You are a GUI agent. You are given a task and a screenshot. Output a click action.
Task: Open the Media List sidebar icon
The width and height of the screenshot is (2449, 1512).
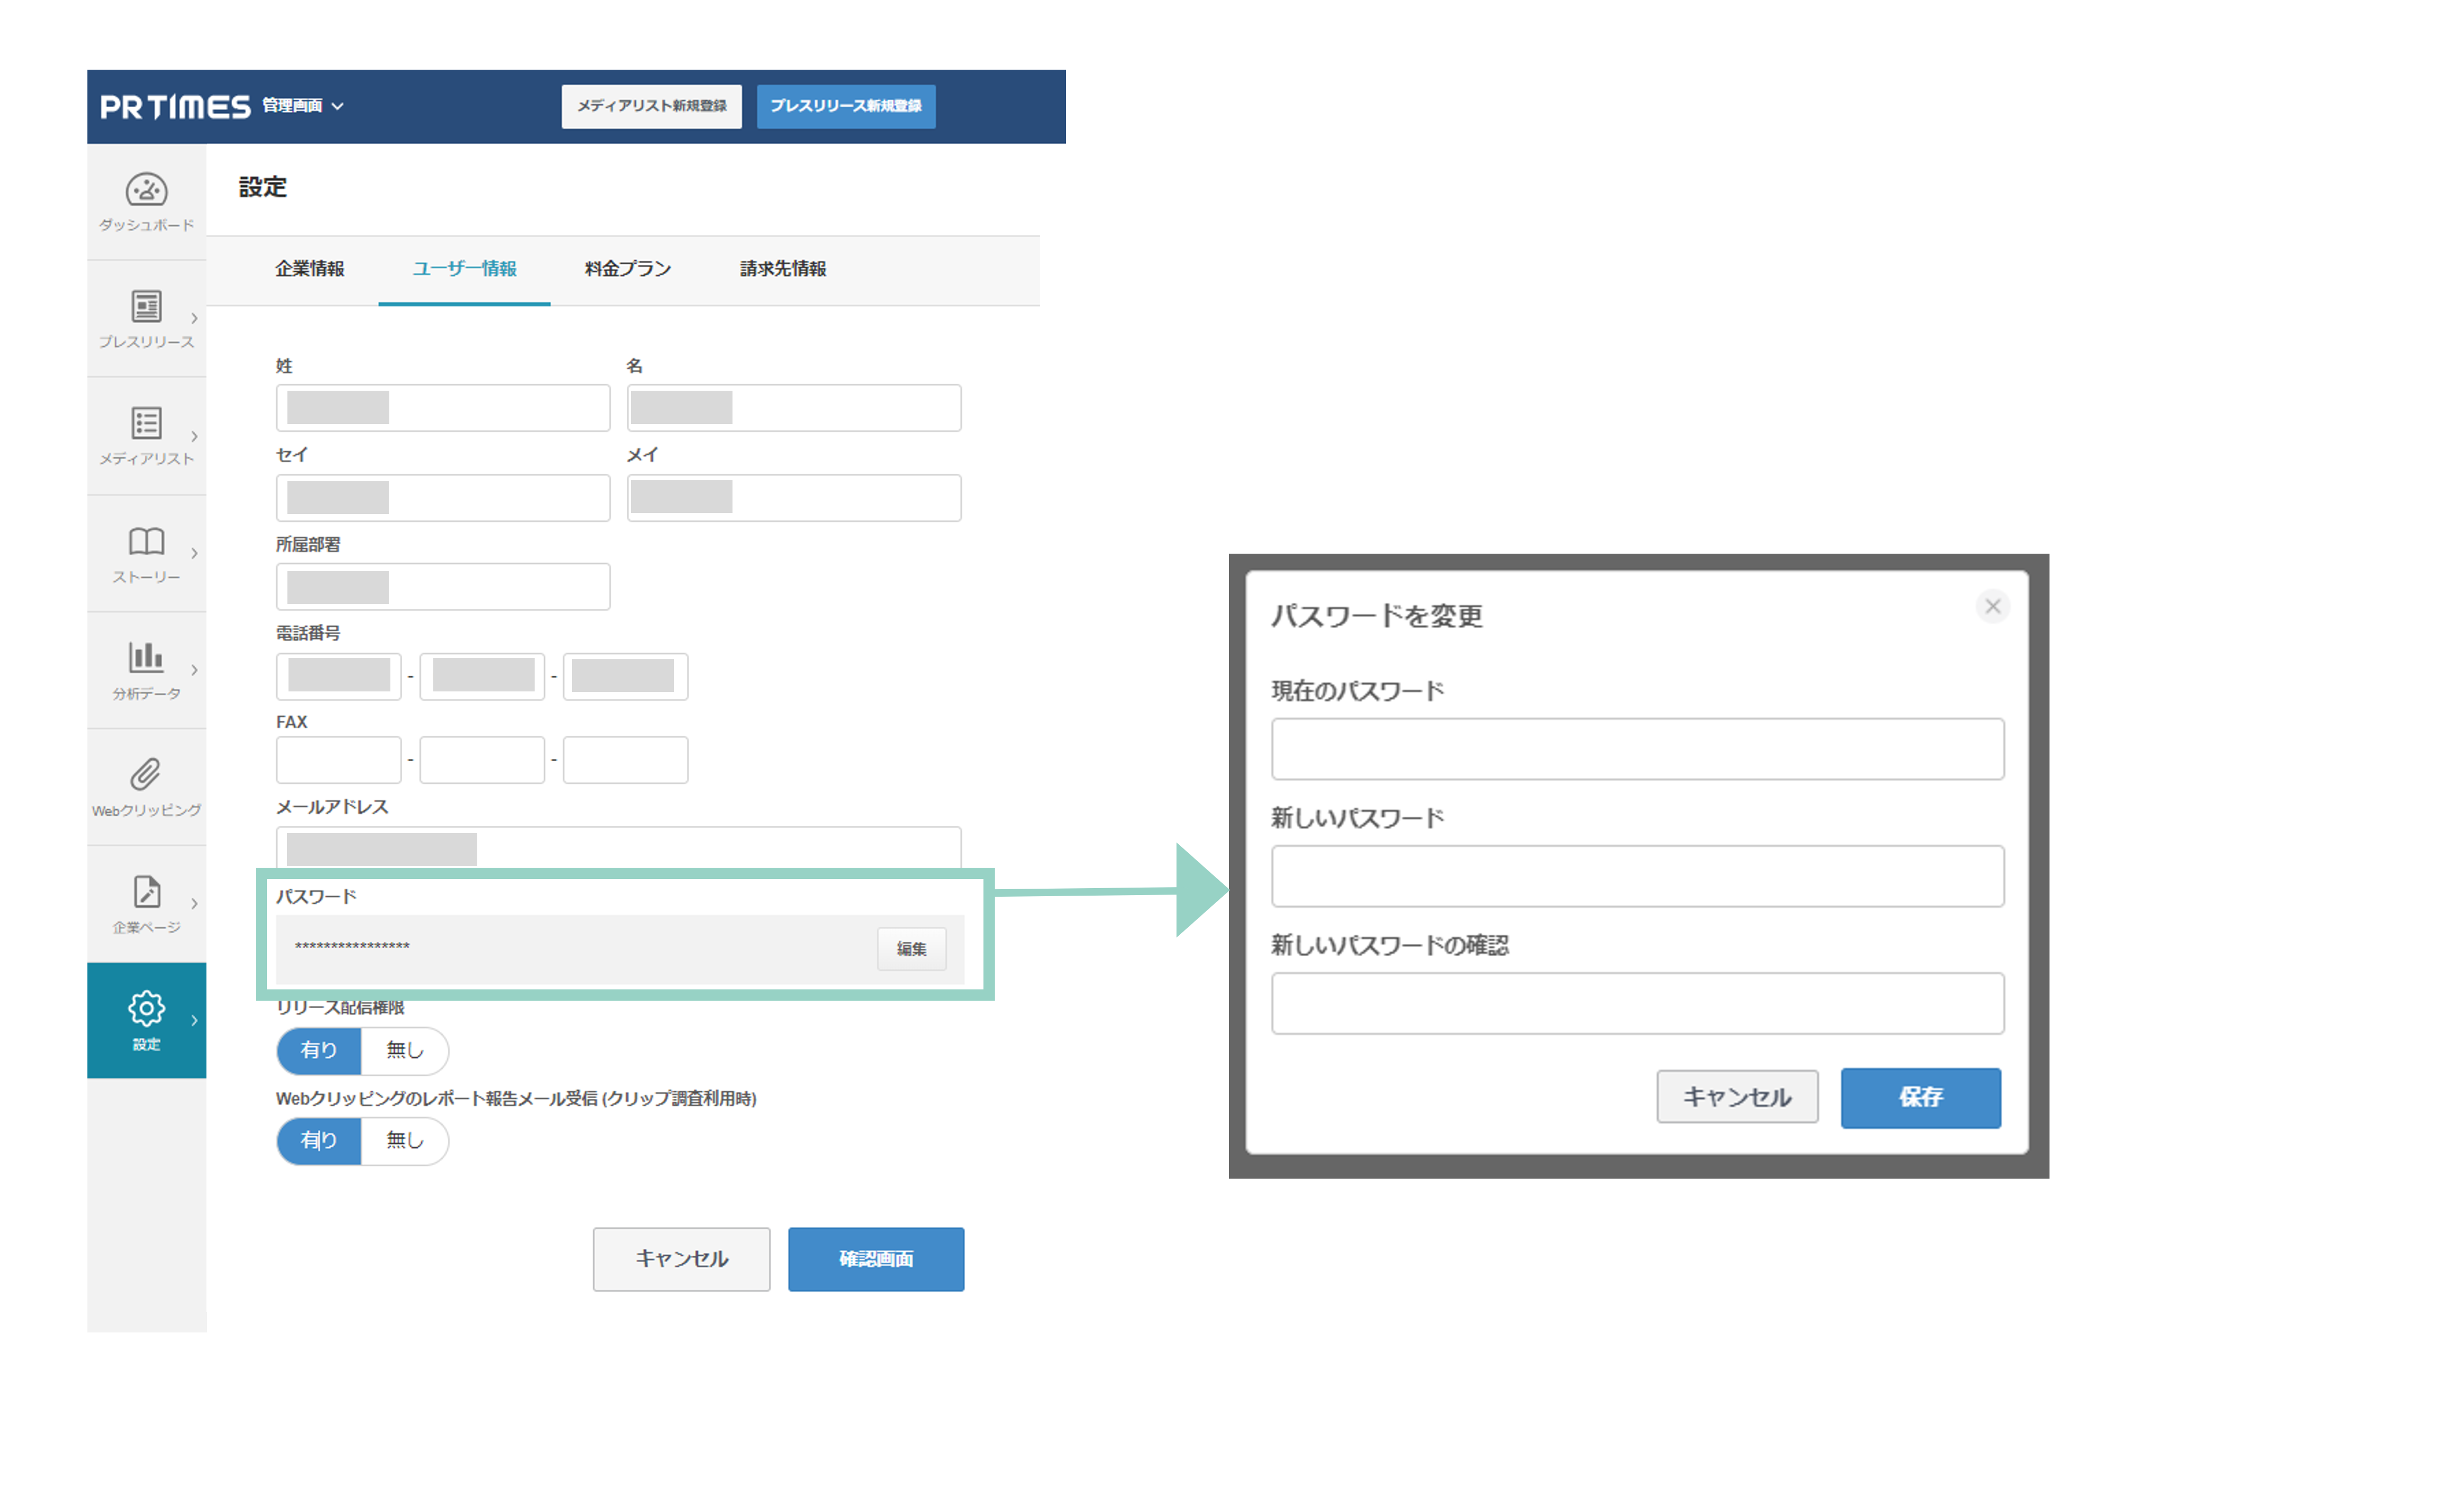coord(146,423)
